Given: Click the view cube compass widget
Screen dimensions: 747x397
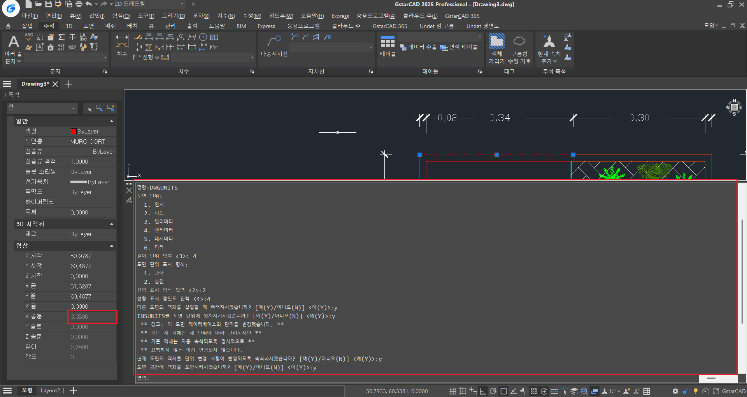Looking at the screenshot, I should click(734, 107).
